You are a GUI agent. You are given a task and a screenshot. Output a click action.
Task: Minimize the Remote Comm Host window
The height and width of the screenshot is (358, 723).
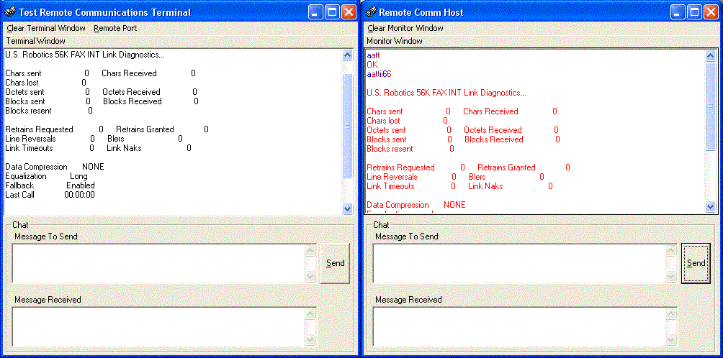678,12
